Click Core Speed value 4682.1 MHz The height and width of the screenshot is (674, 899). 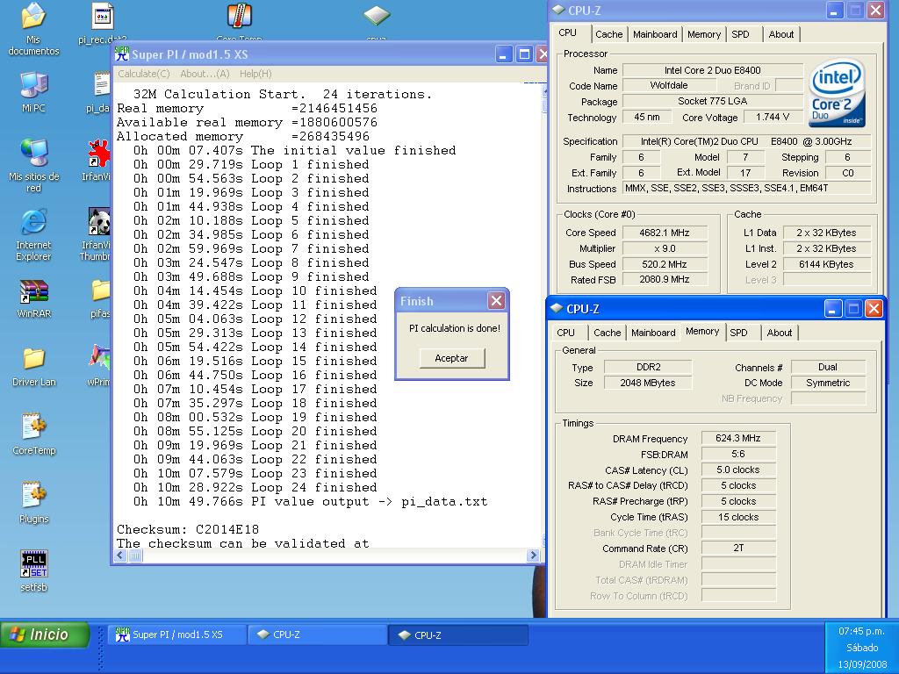[x=665, y=233]
